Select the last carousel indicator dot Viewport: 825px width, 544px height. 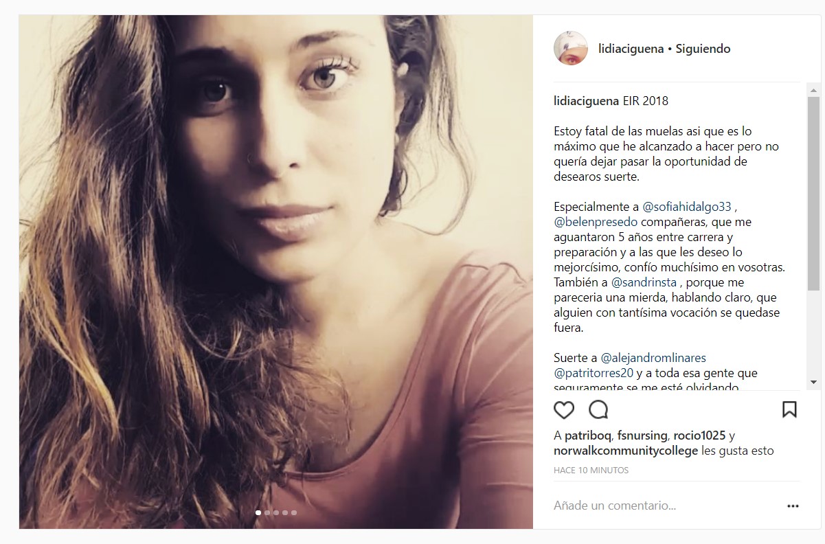tap(294, 512)
